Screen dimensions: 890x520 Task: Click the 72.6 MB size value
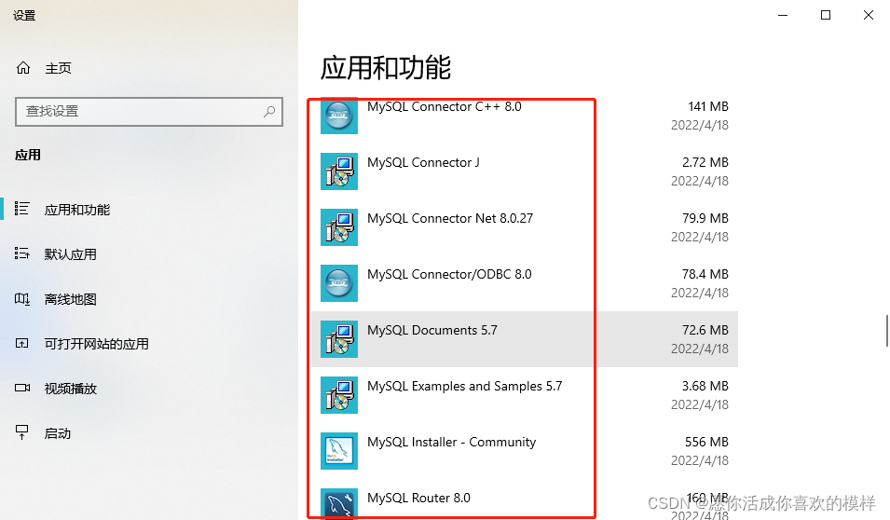pos(705,330)
